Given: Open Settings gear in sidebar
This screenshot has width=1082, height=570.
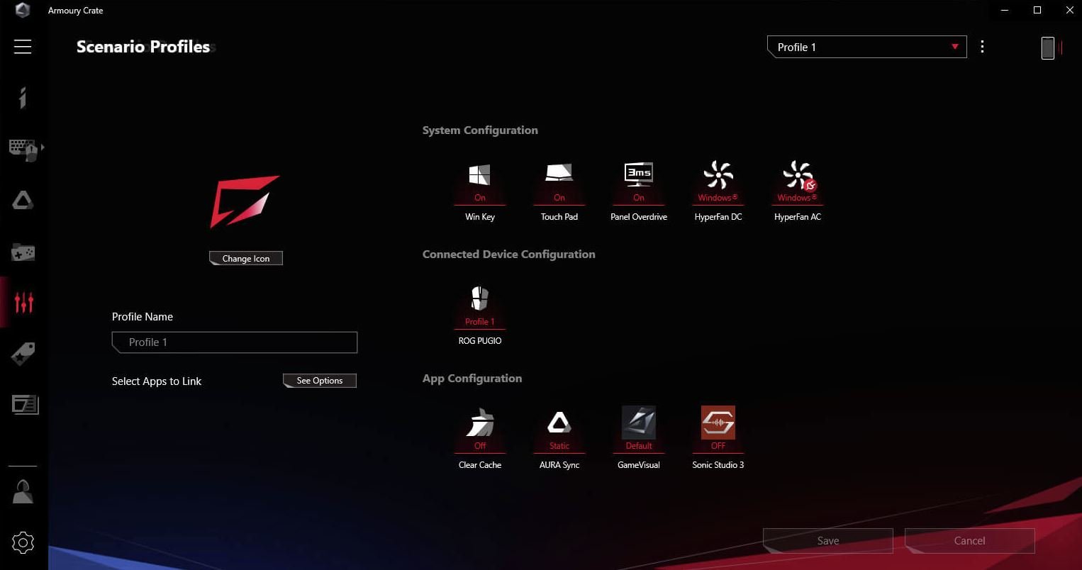Looking at the screenshot, I should pyautogui.click(x=23, y=542).
